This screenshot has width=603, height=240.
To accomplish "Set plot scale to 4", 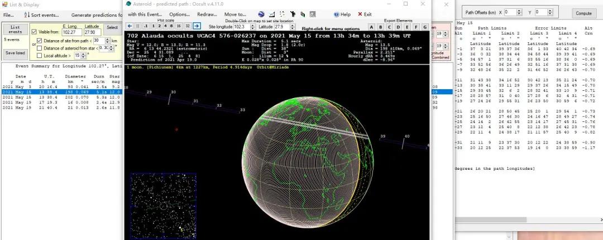I will (165, 26).
